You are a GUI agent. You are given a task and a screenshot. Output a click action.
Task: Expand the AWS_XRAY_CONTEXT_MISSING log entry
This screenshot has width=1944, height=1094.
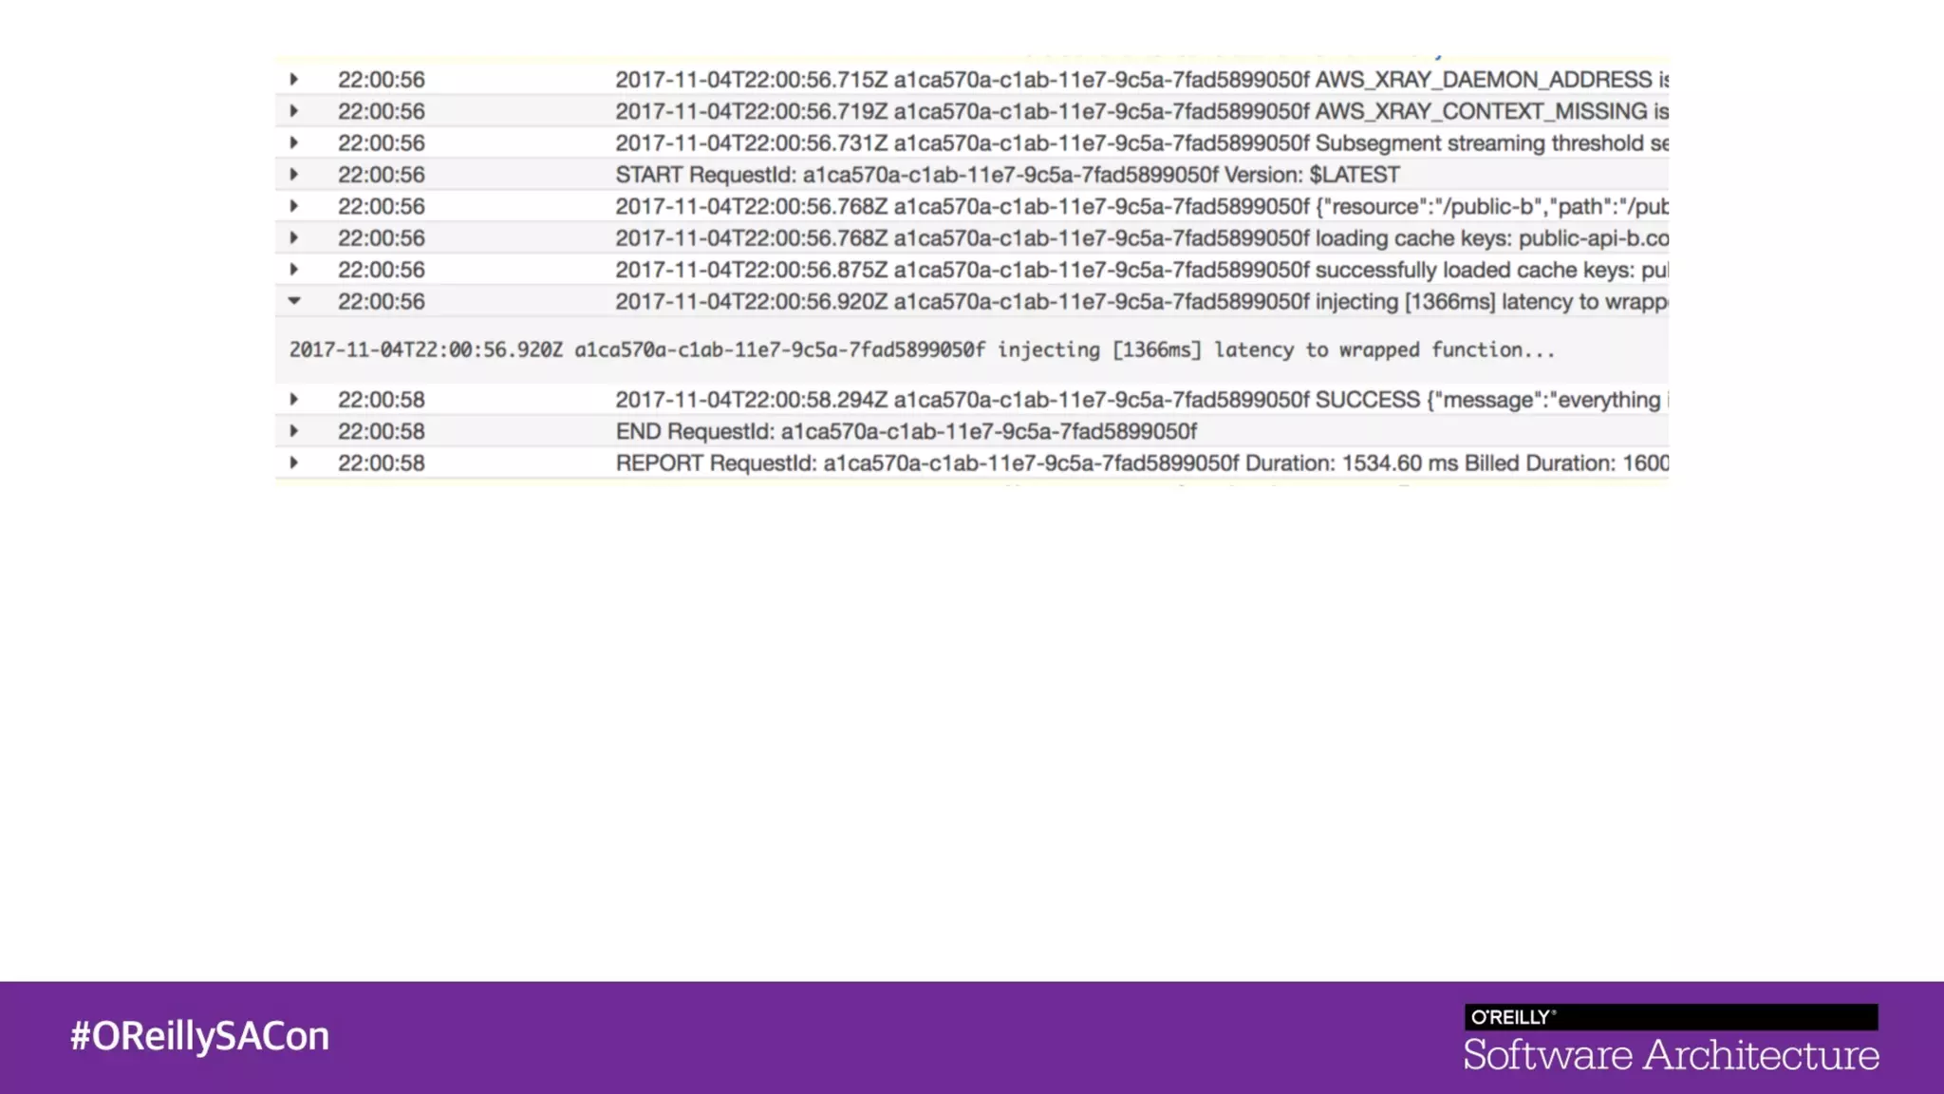point(294,111)
